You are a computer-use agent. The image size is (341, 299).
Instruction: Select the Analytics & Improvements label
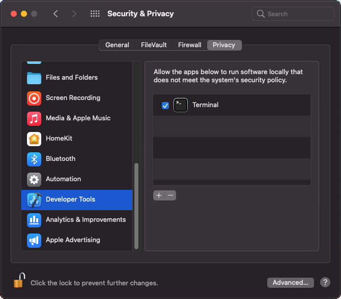tap(86, 220)
